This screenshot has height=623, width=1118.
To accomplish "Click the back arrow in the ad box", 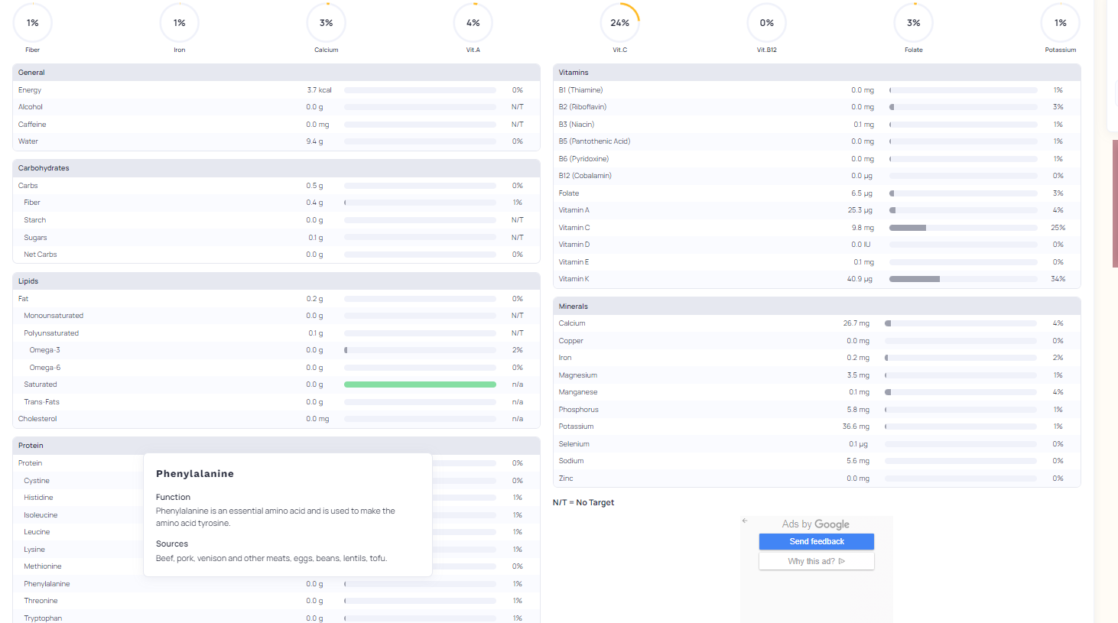I will coord(745,521).
